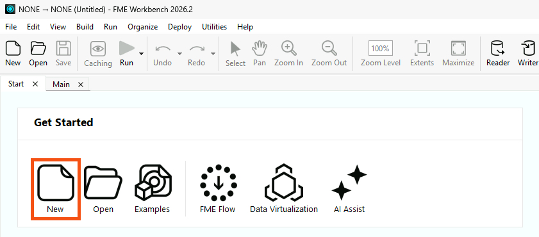Click the FME Workbench title bar logo

click(x=11, y=9)
